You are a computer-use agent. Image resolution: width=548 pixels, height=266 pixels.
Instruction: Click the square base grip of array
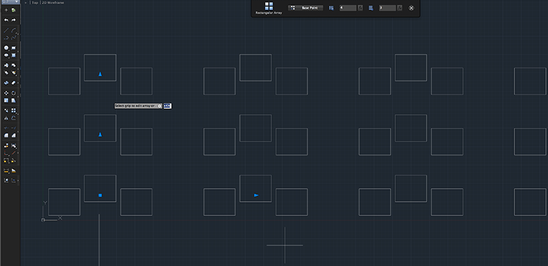tap(100, 196)
